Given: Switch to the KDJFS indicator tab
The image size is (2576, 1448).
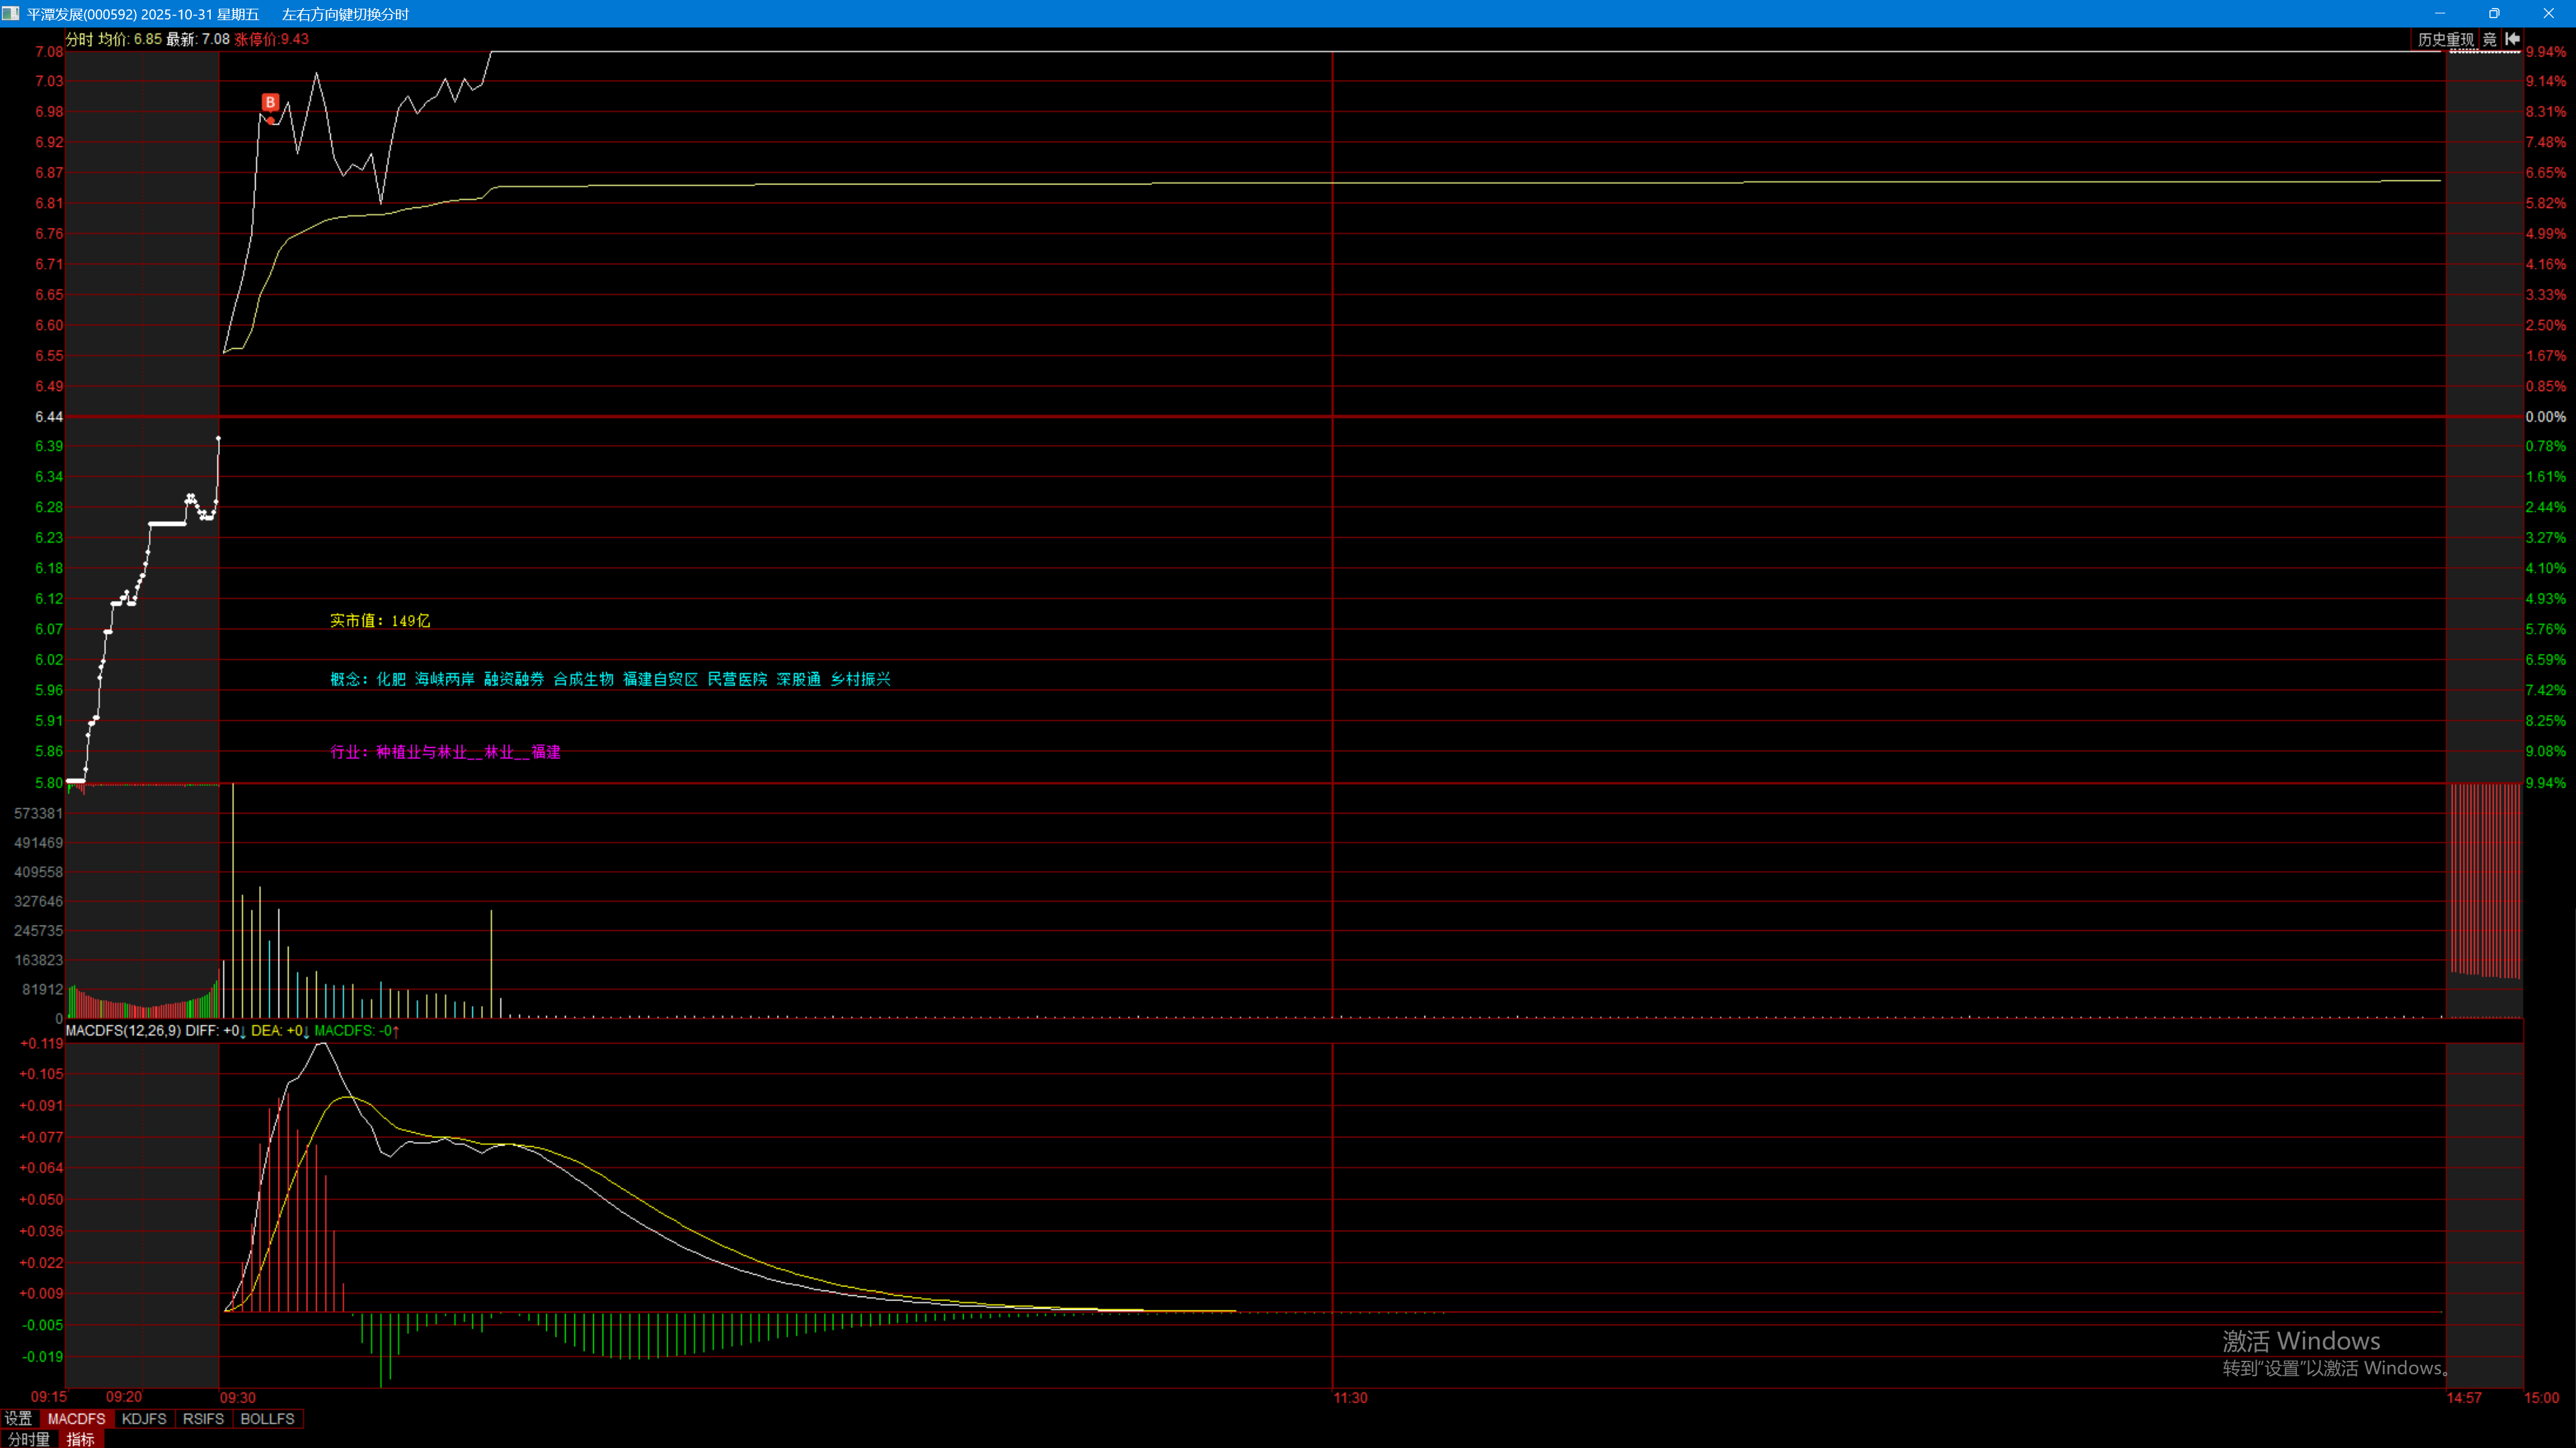Looking at the screenshot, I should 144,1419.
